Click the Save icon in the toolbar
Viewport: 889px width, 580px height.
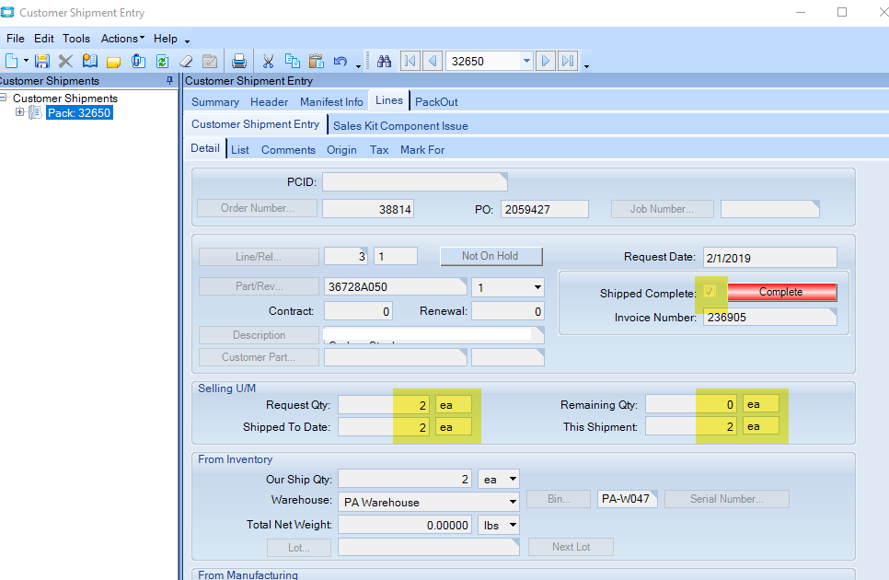click(42, 62)
